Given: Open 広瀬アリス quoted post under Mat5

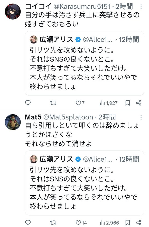Looking at the screenshot, I should (x=85, y=183).
